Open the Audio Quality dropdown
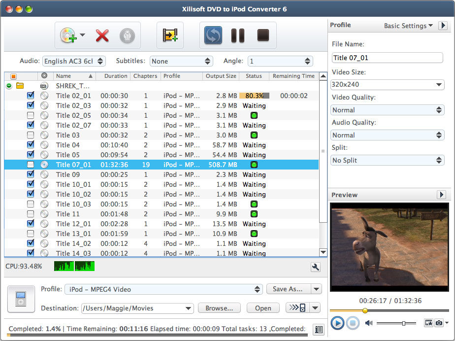Screen dimensions: 455x341 tap(387, 135)
